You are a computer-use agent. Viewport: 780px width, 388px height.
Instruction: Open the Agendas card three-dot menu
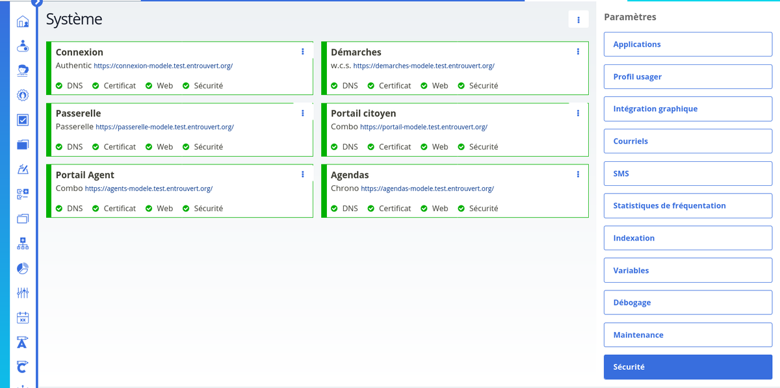tap(578, 175)
